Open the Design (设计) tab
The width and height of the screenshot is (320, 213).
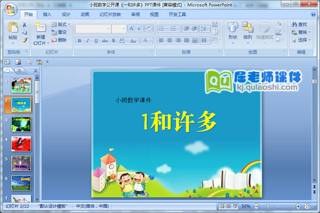66,14
